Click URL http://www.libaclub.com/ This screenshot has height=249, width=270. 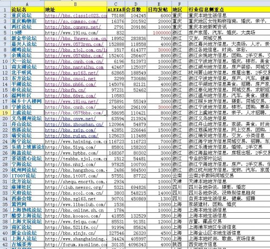(x=75, y=205)
